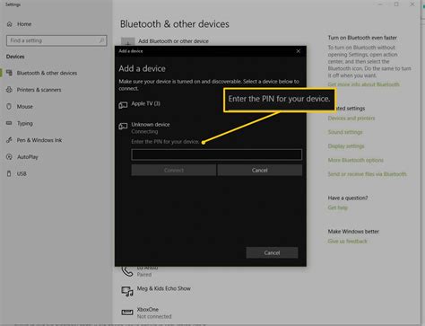Select the Mouse settings page
Screen dimensions: 425x326
[25, 107]
